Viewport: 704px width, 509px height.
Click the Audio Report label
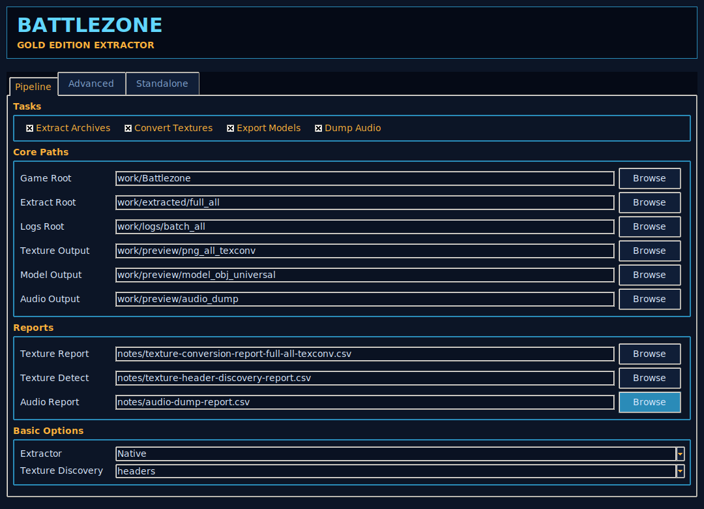click(x=50, y=403)
